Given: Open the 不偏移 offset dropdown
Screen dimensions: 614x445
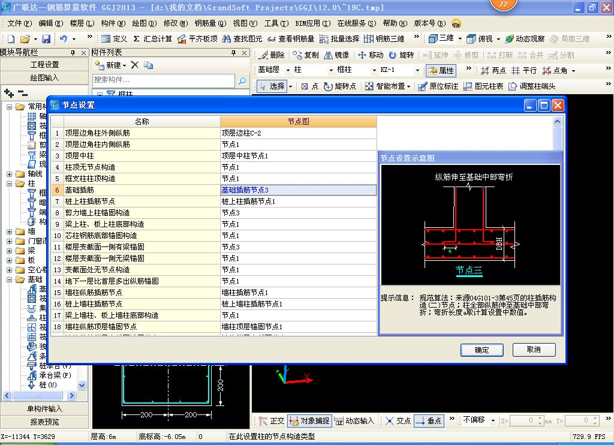Looking at the screenshot, I should (x=493, y=421).
